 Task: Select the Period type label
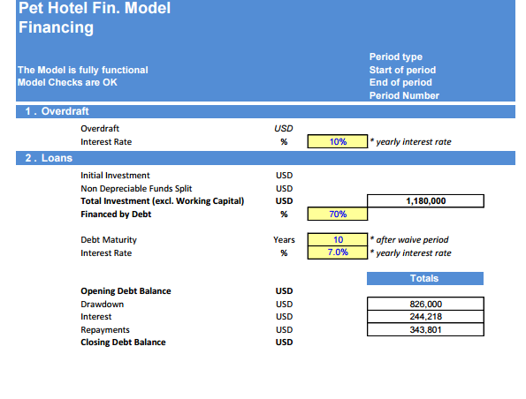pos(396,56)
